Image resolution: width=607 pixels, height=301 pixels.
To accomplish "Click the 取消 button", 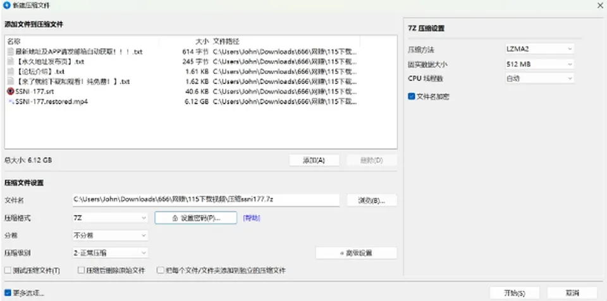I will coord(572,293).
